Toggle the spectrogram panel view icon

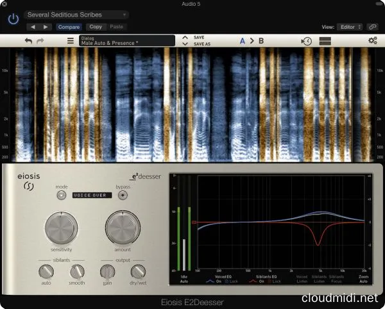325,41
